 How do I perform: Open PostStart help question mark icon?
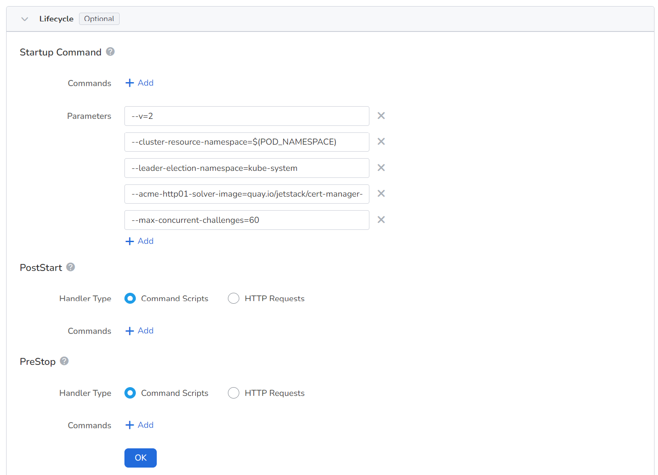click(x=71, y=267)
